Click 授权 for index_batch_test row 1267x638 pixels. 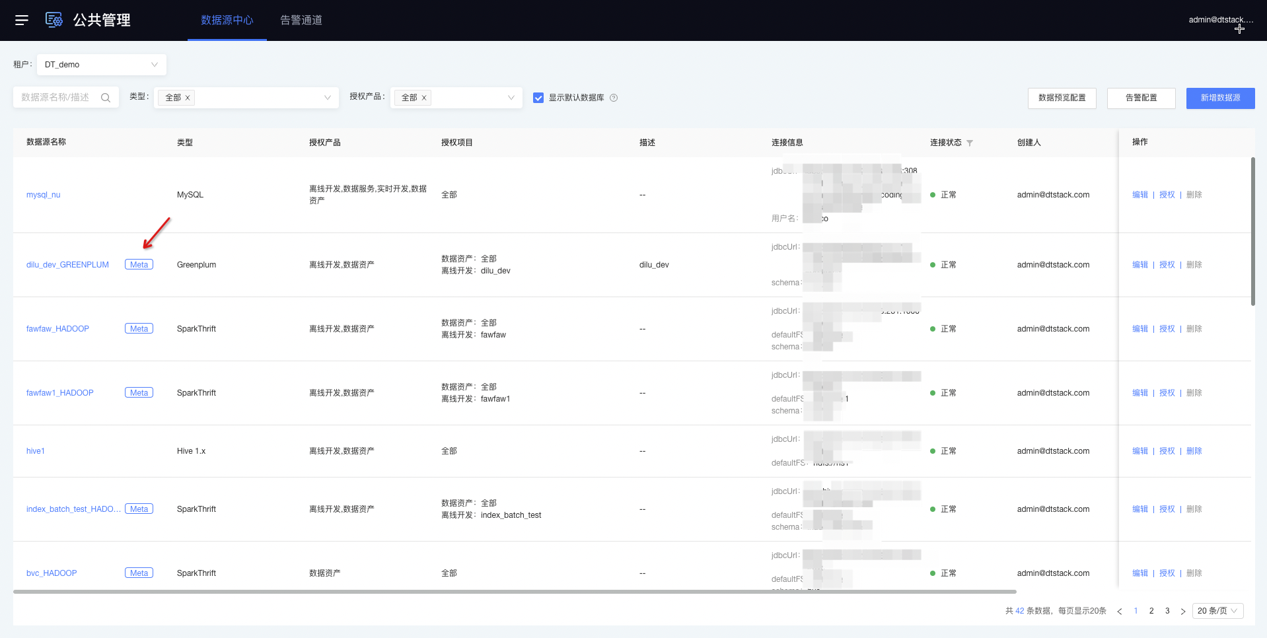pos(1167,509)
